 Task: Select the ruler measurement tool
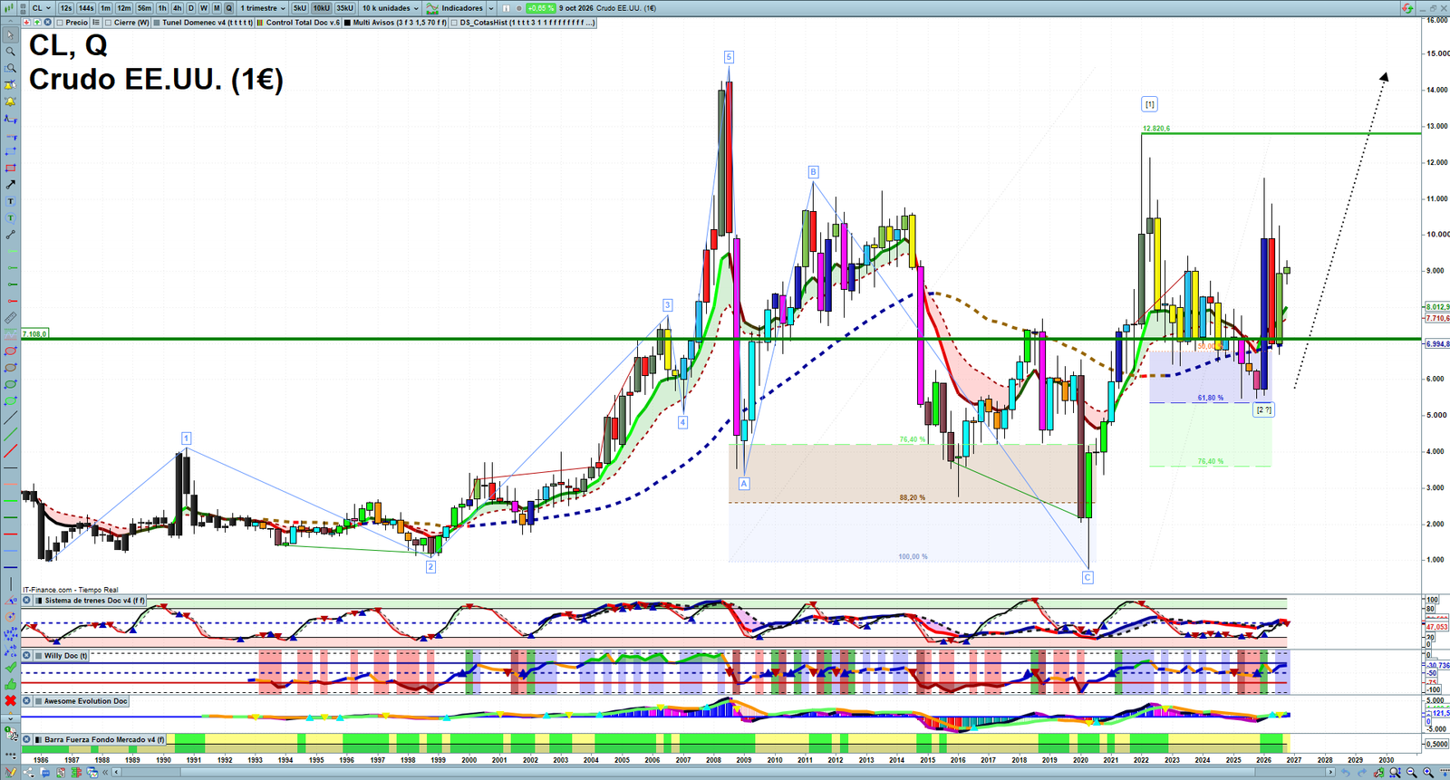tap(10, 318)
